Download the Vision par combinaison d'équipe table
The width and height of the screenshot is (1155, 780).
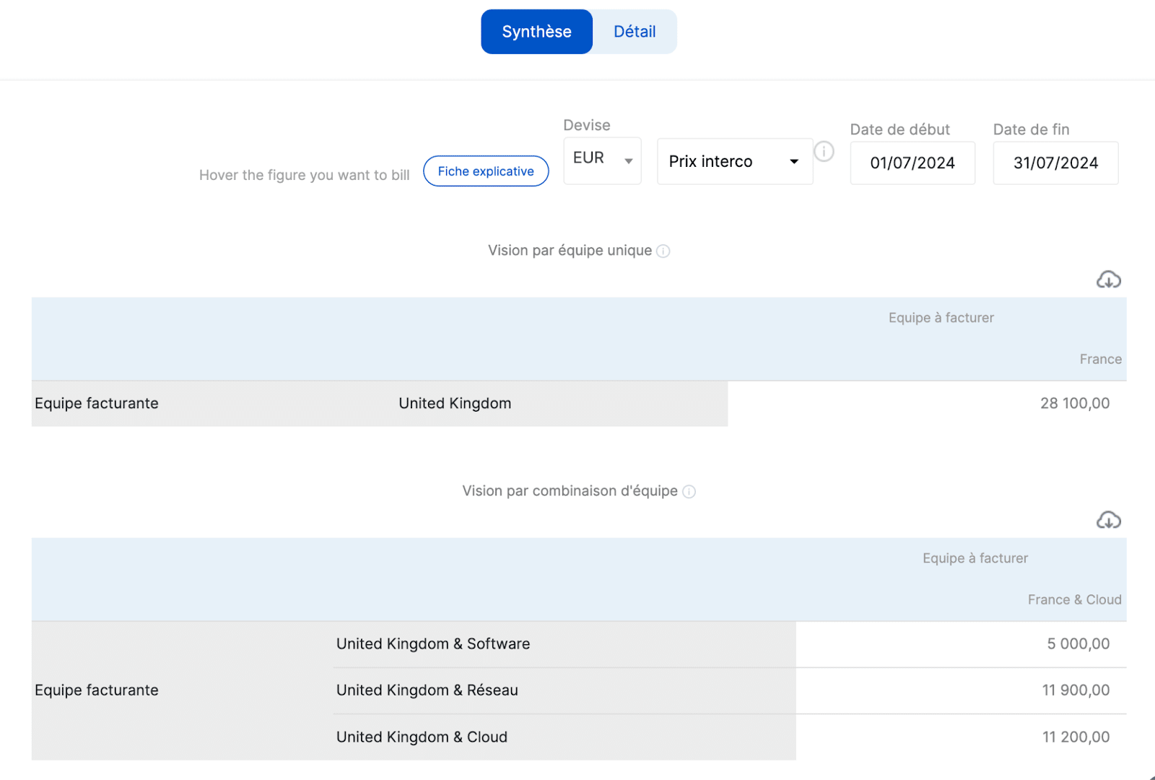1109,520
